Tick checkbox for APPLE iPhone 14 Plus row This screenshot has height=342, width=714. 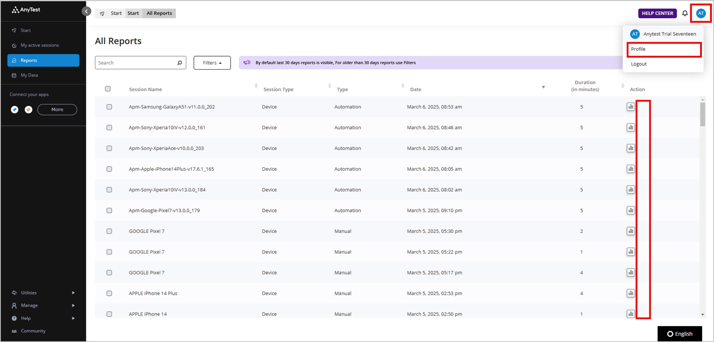click(x=109, y=293)
